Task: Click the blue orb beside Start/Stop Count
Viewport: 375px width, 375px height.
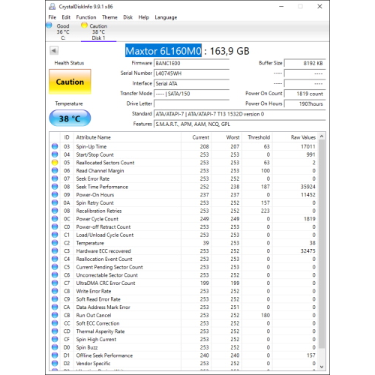Action: click(55, 154)
